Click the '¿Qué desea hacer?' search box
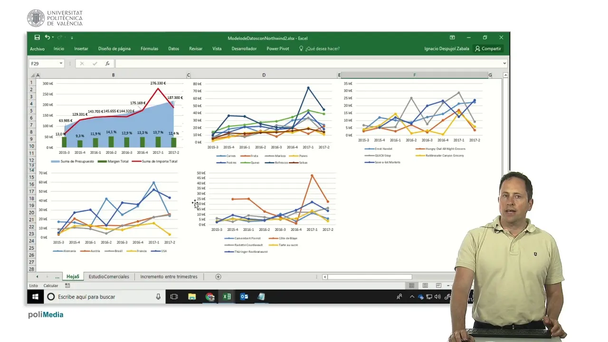 coord(322,48)
